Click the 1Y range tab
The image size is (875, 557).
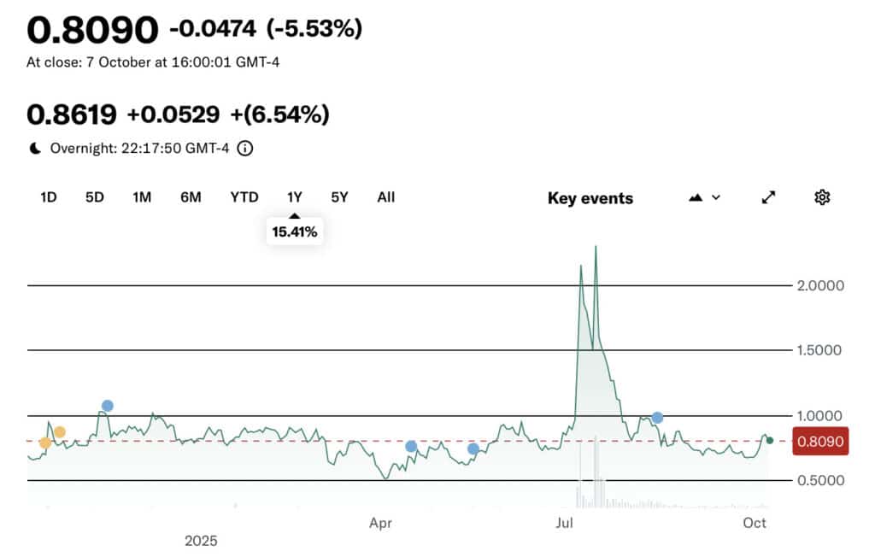[295, 197]
